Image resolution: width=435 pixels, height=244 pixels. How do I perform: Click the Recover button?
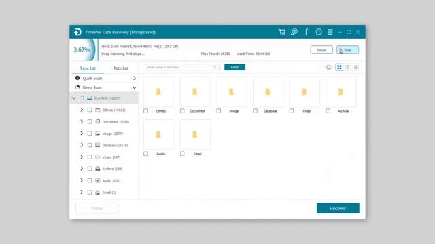338,208
